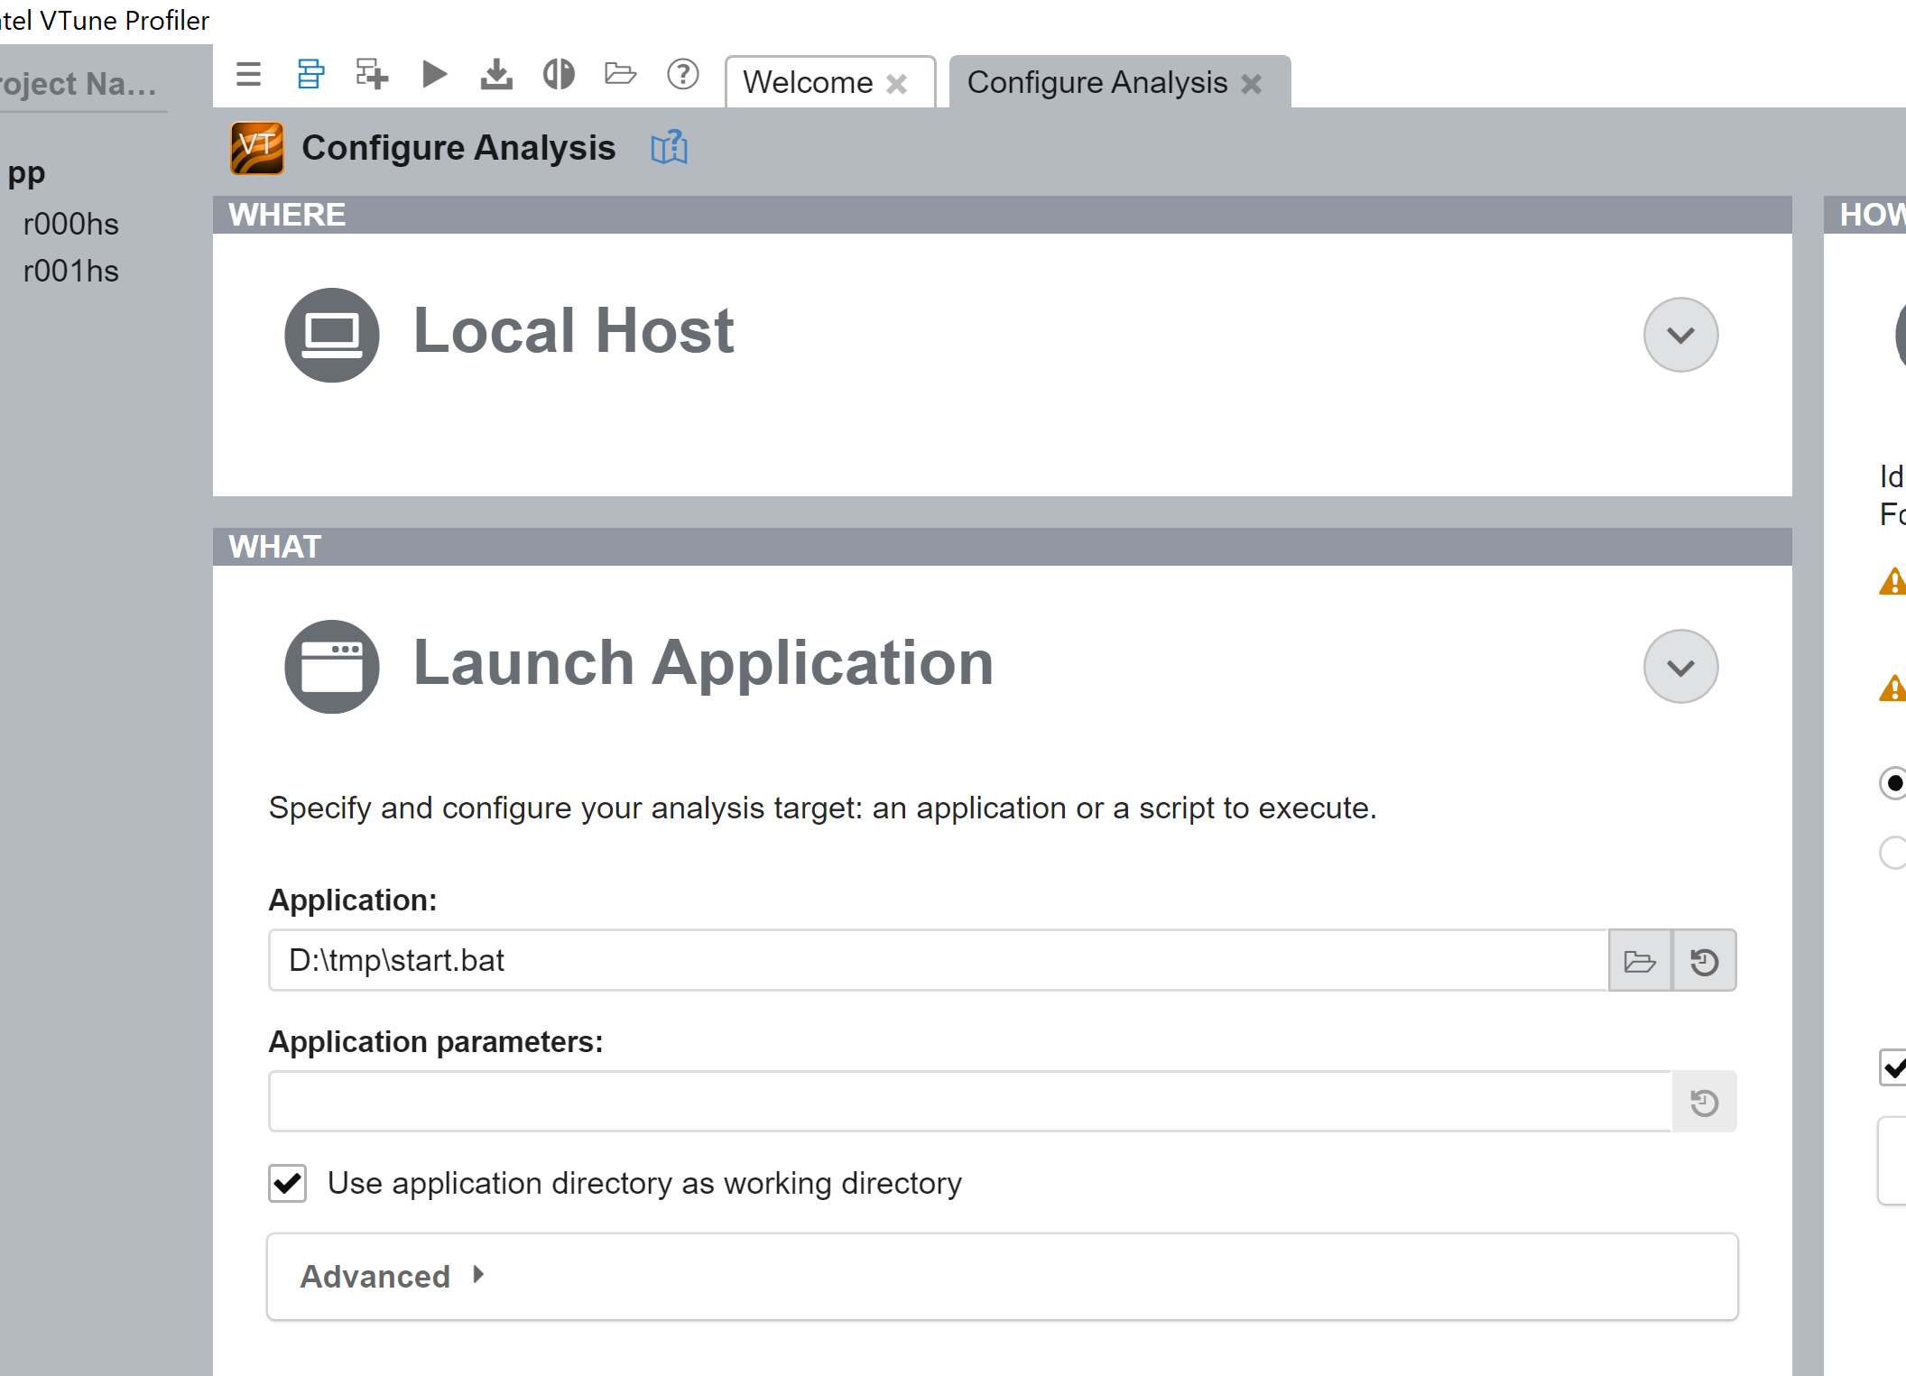Browse for application file with folder button

pyautogui.click(x=1639, y=961)
